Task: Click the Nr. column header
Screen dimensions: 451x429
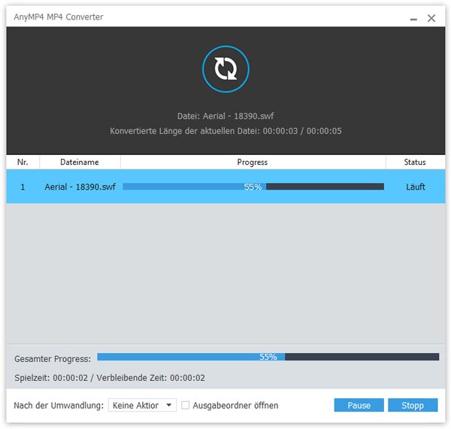Action: (x=23, y=162)
